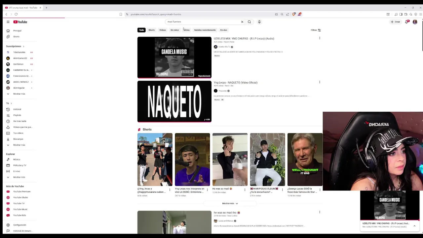
Task: Open the TelediarioMx subscription channel
Action: [x=19, y=53]
